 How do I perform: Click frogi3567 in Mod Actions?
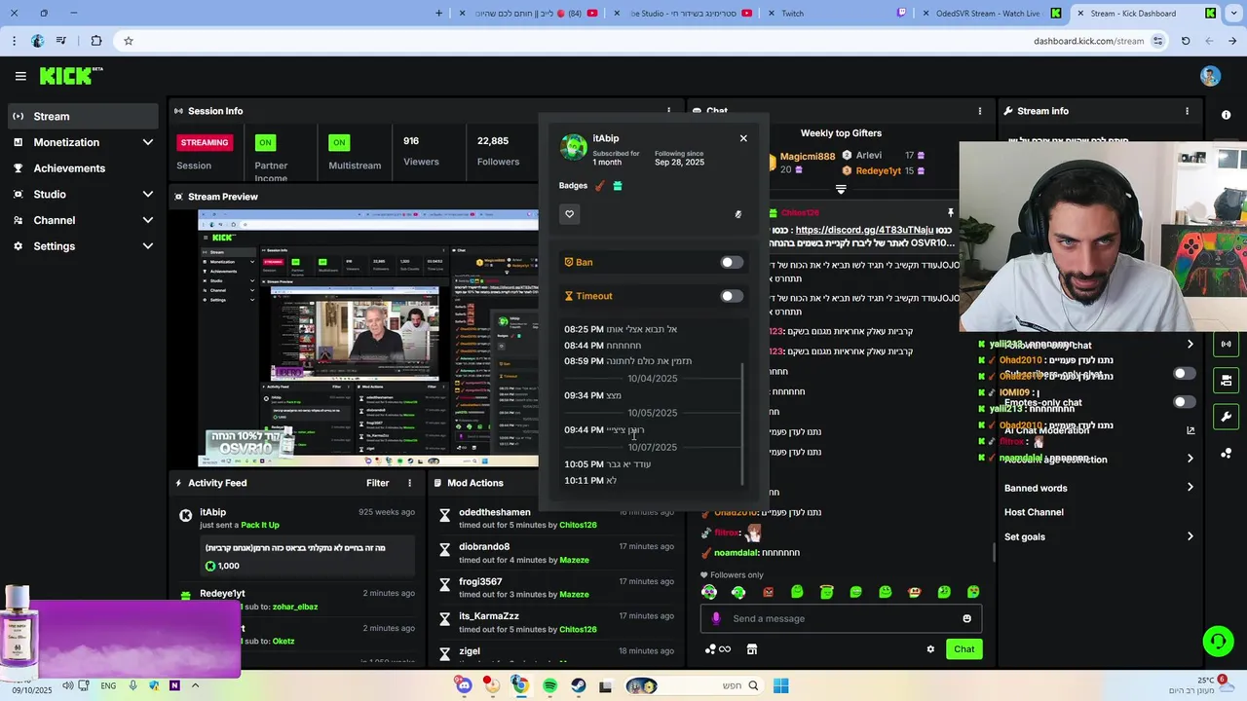point(480,582)
